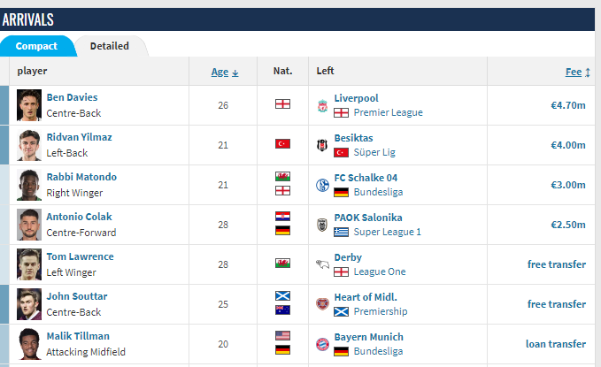Viewport: 601px width, 367px height.
Task: Open Ben Davies player profile link
Action: [72, 97]
